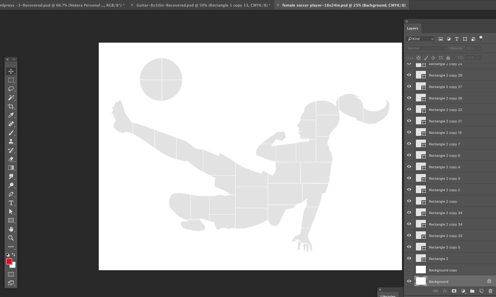The height and width of the screenshot is (297, 496).
Task: Open the Kind filter dropdown
Action: tap(420, 39)
